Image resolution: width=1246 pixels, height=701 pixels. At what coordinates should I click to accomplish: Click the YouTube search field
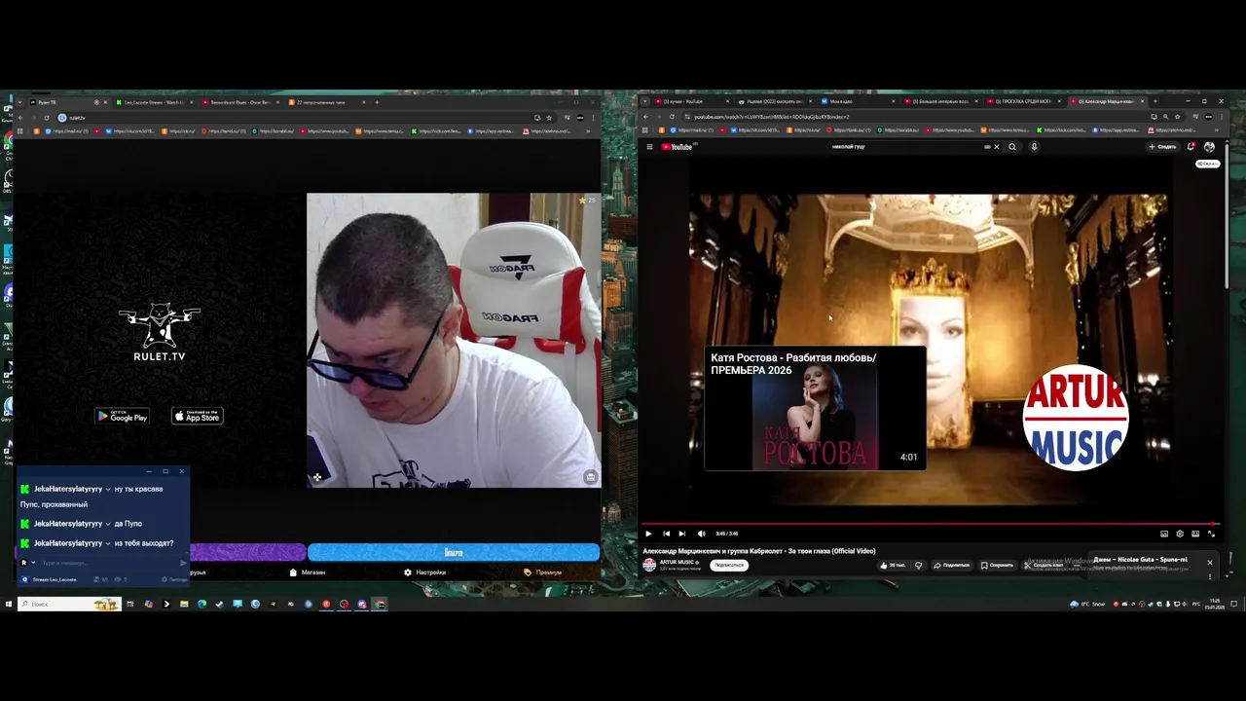pos(905,147)
